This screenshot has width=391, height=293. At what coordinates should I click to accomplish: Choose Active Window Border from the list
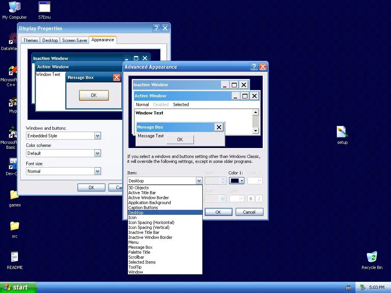coord(165,198)
